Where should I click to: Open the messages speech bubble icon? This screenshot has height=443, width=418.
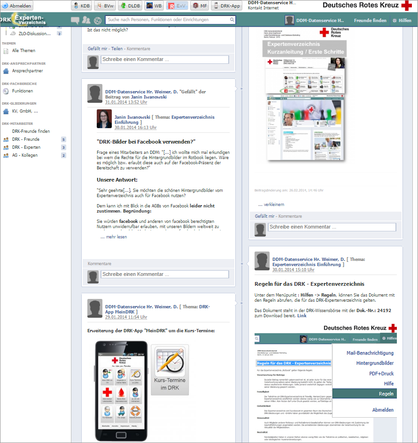pyautogui.click(x=75, y=20)
